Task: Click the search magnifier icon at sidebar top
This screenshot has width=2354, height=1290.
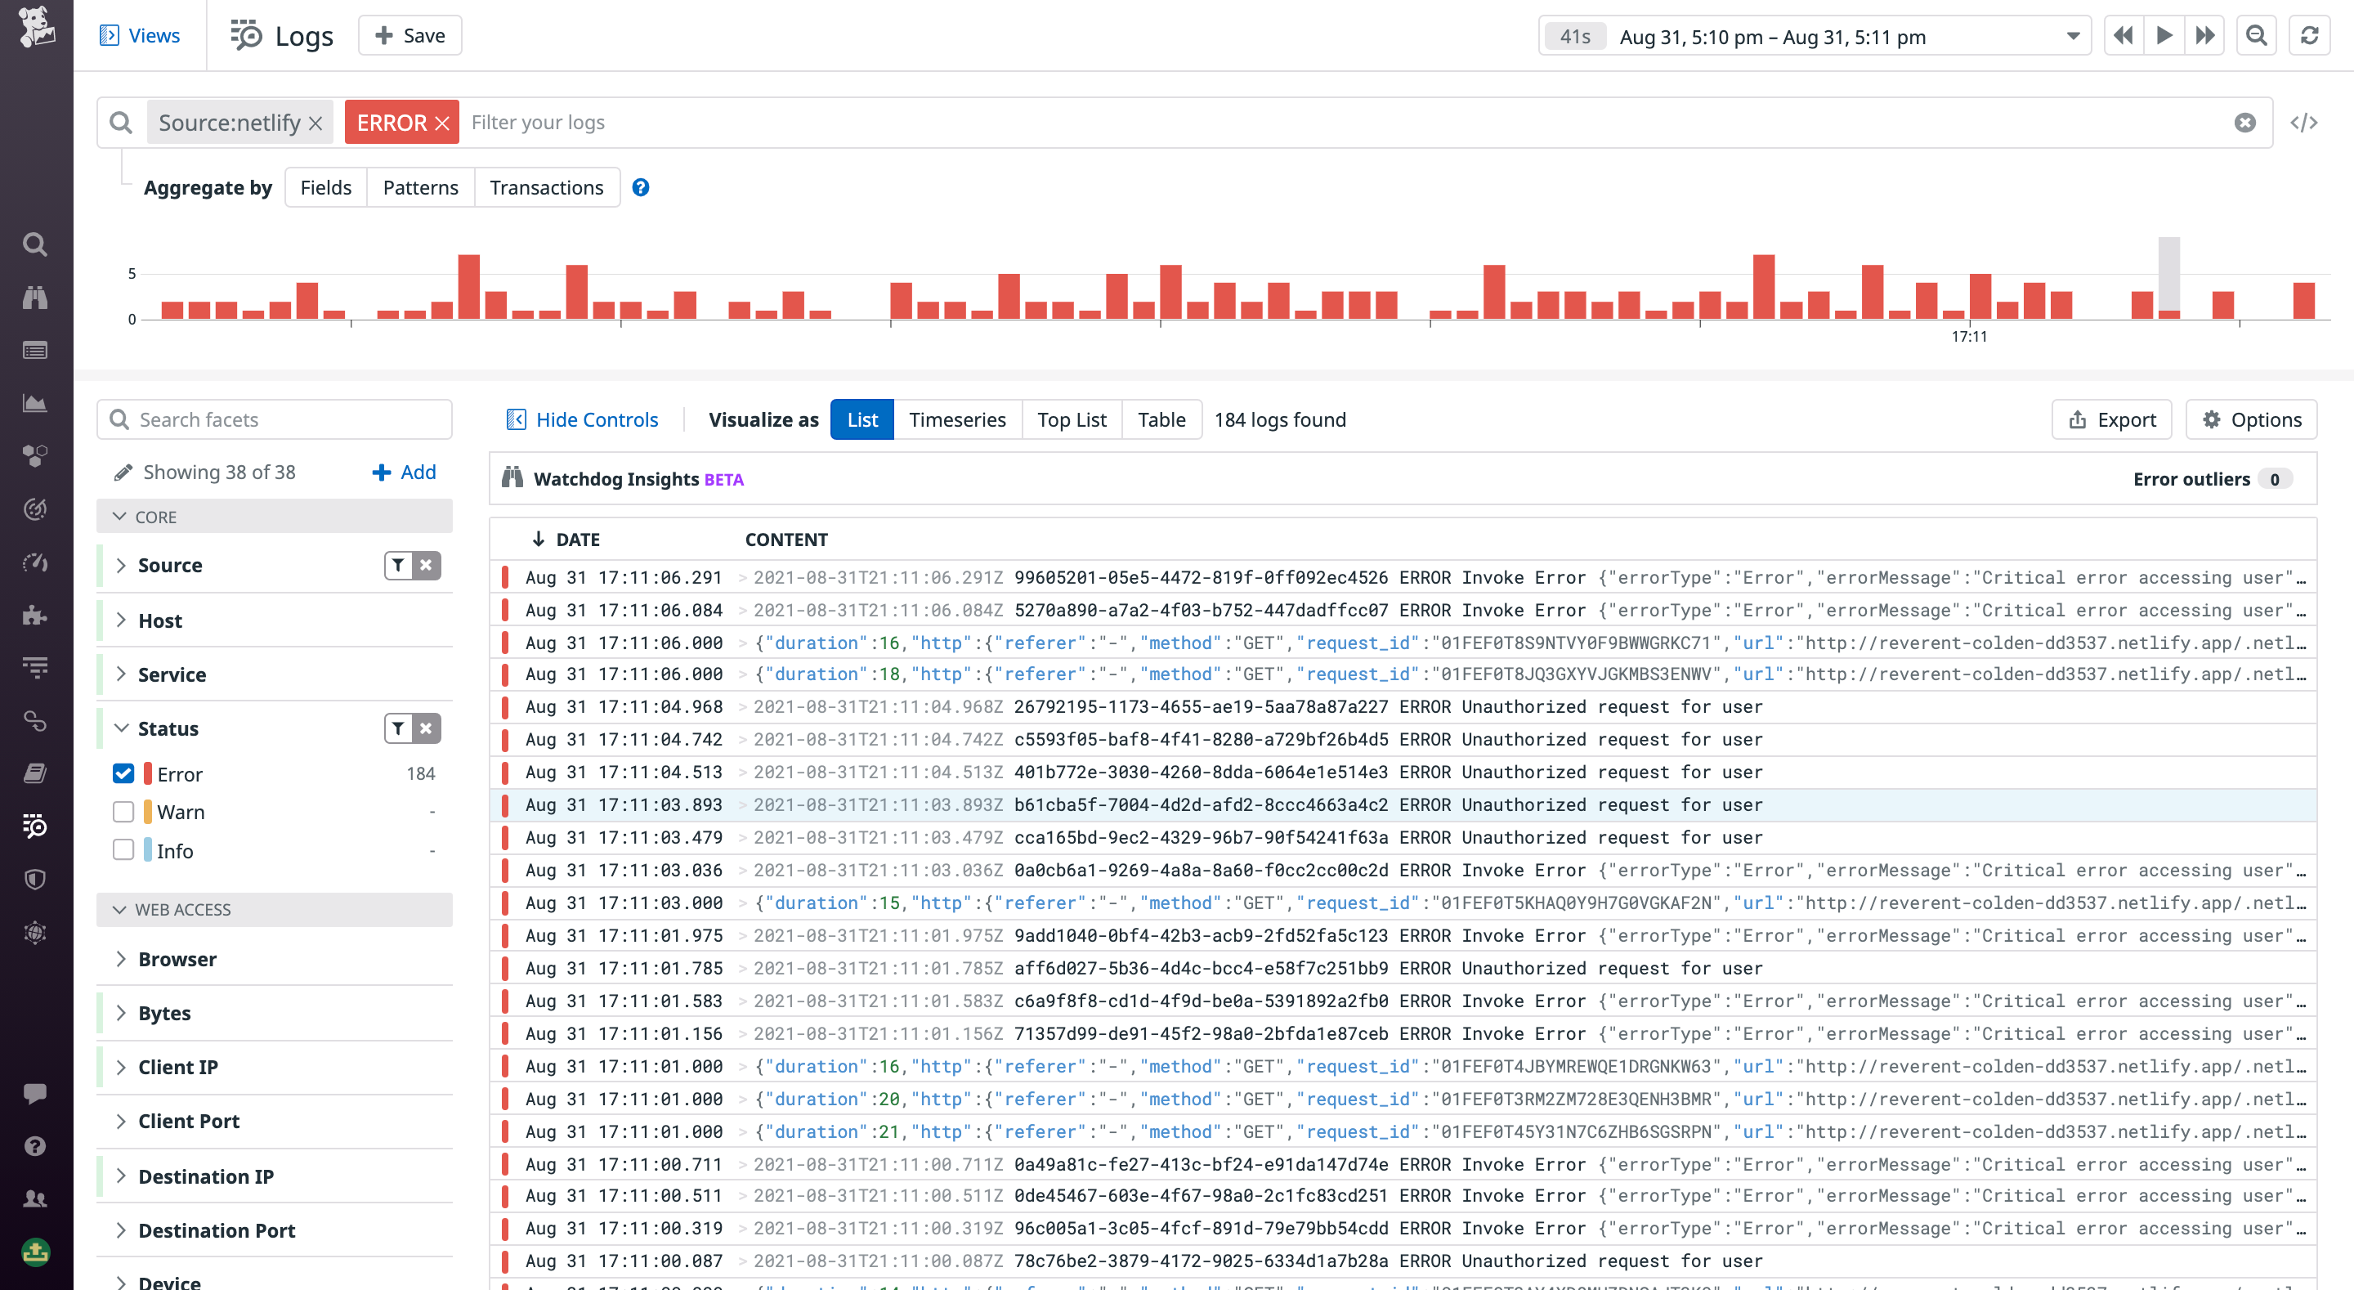Action: pos(34,244)
